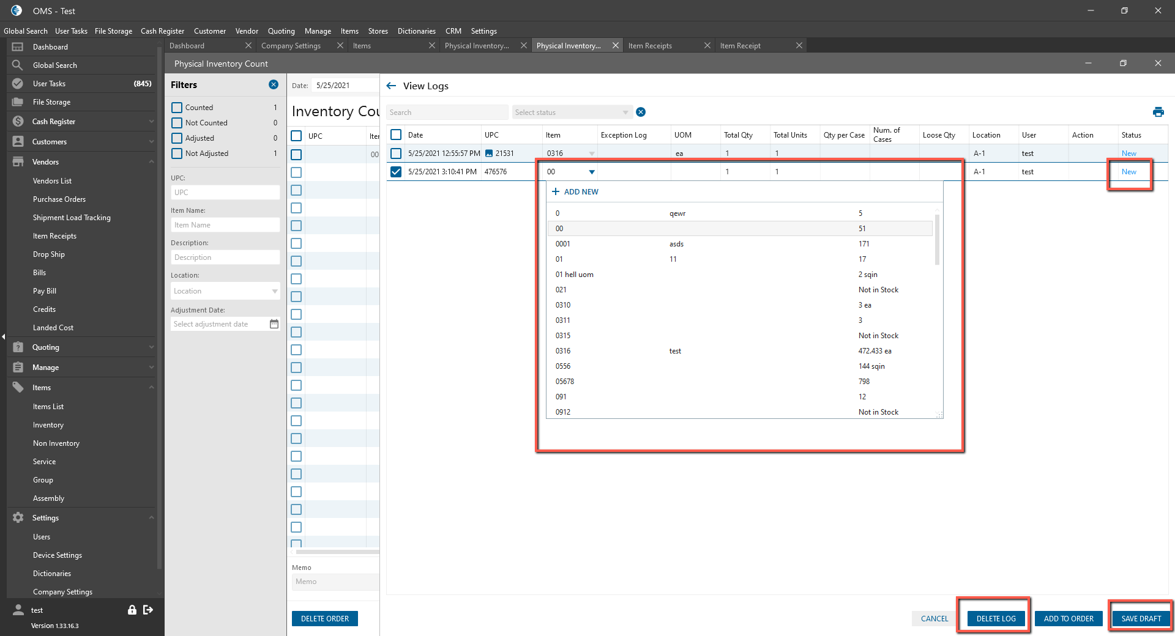
Task: Collapse the Vendors sidebar section
Action: tap(151, 162)
